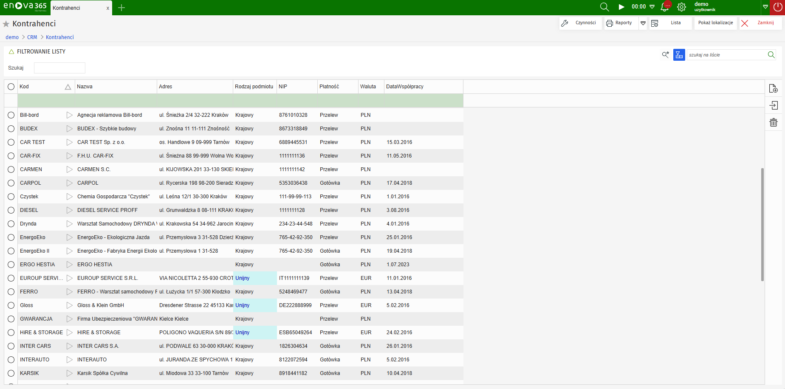Click the Szukaj filter input field
785x389 pixels.
coord(59,68)
